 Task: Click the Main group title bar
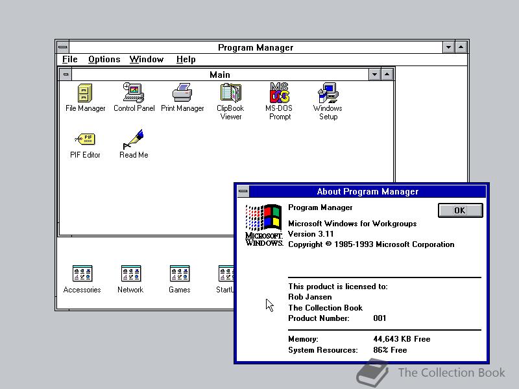pyautogui.click(x=220, y=75)
